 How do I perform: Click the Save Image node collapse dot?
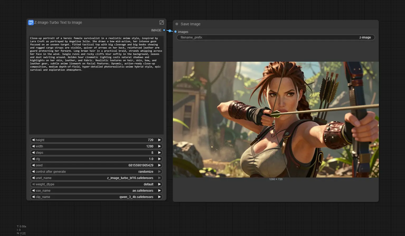[x=177, y=24]
